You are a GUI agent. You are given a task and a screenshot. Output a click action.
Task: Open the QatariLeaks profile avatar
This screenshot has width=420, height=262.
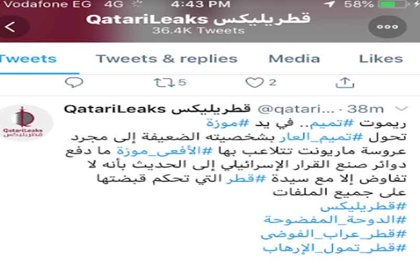26,122
